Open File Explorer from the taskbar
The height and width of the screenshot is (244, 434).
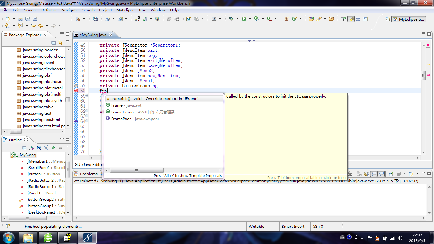click(28, 238)
